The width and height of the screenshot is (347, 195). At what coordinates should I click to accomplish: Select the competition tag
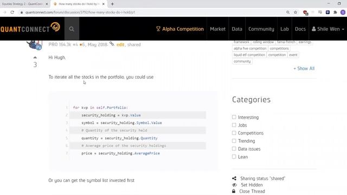(277, 55)
